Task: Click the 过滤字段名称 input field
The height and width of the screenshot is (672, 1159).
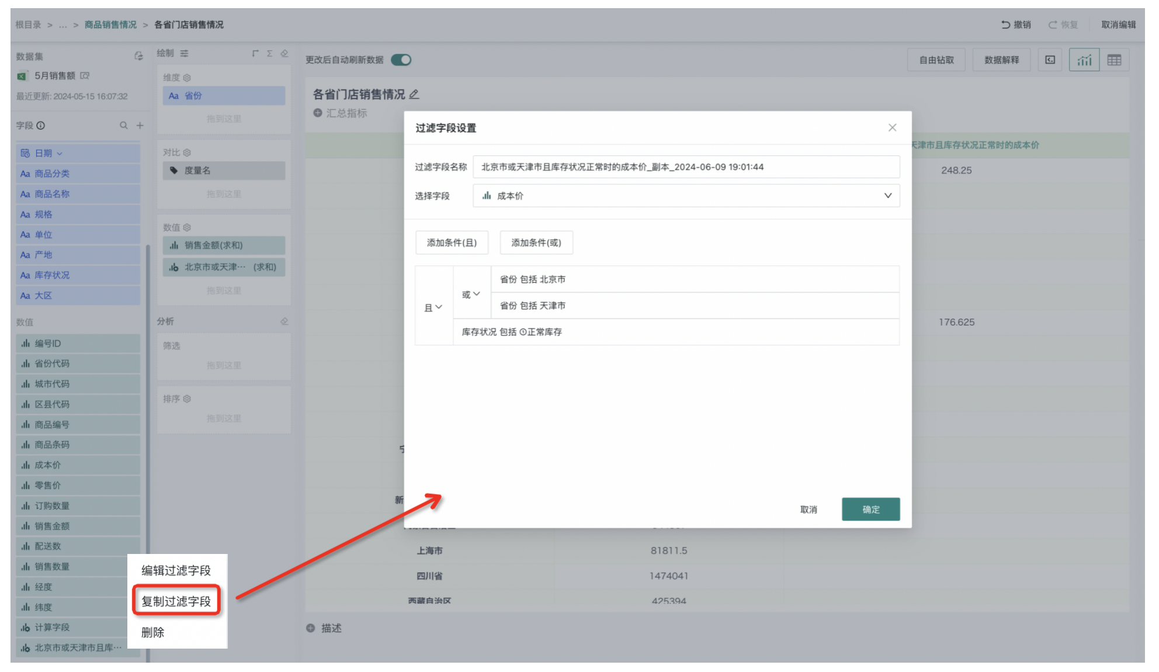Action: [686, 167]
